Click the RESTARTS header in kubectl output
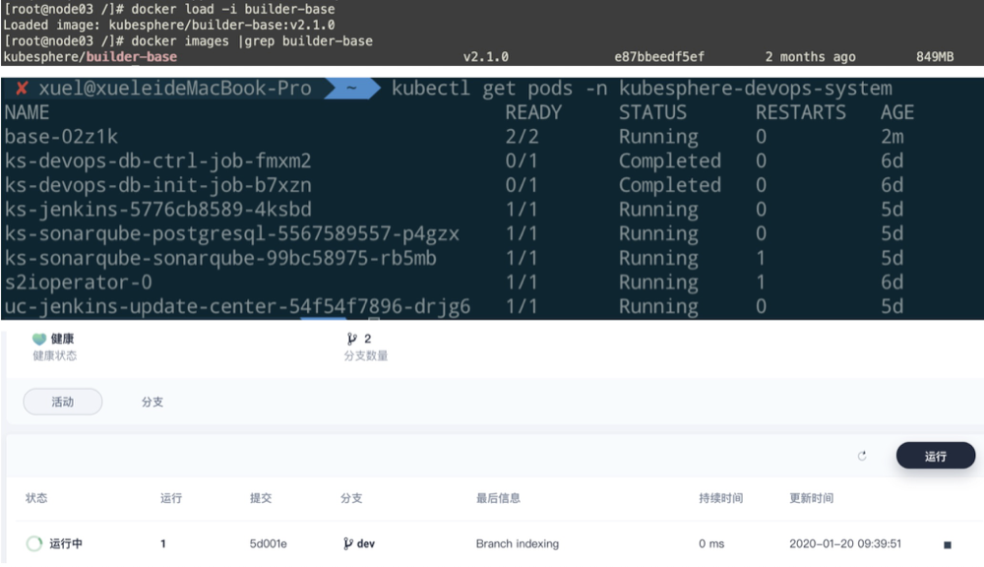The image size is (984, 567). (801, 113)
